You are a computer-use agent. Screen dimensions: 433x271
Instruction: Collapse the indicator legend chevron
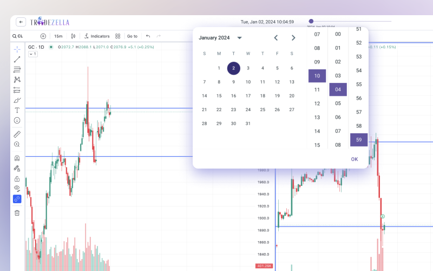(32, 54)
